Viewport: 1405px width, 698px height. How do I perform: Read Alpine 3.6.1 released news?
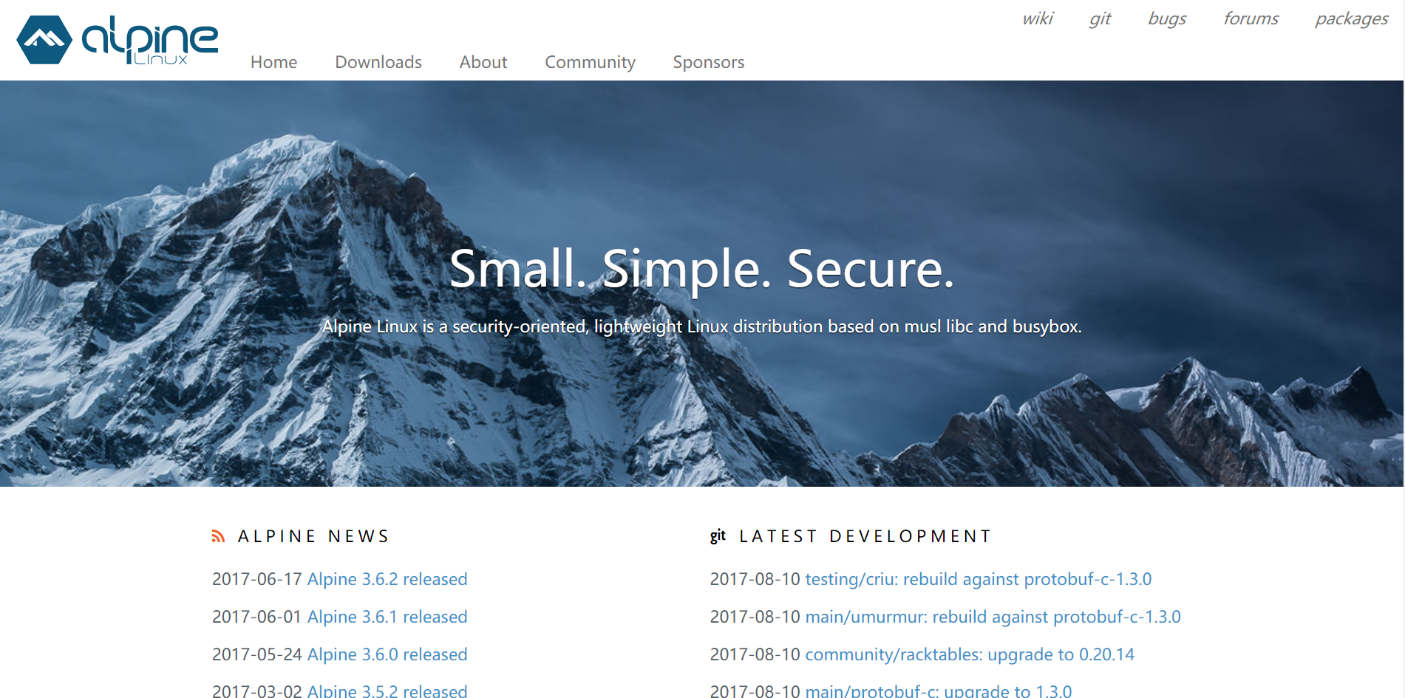387,617
